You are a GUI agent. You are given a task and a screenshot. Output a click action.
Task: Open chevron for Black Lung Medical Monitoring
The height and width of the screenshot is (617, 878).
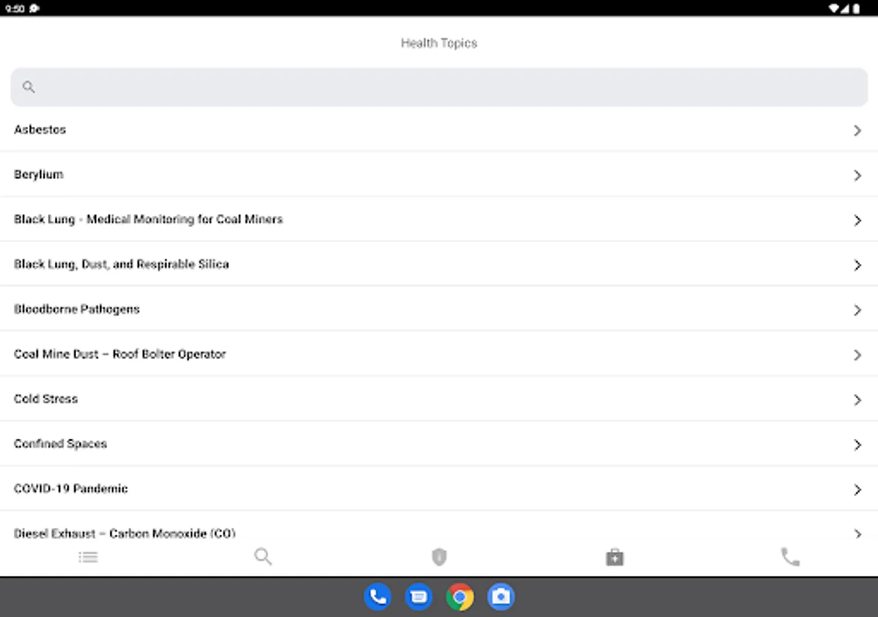[857, 220]
